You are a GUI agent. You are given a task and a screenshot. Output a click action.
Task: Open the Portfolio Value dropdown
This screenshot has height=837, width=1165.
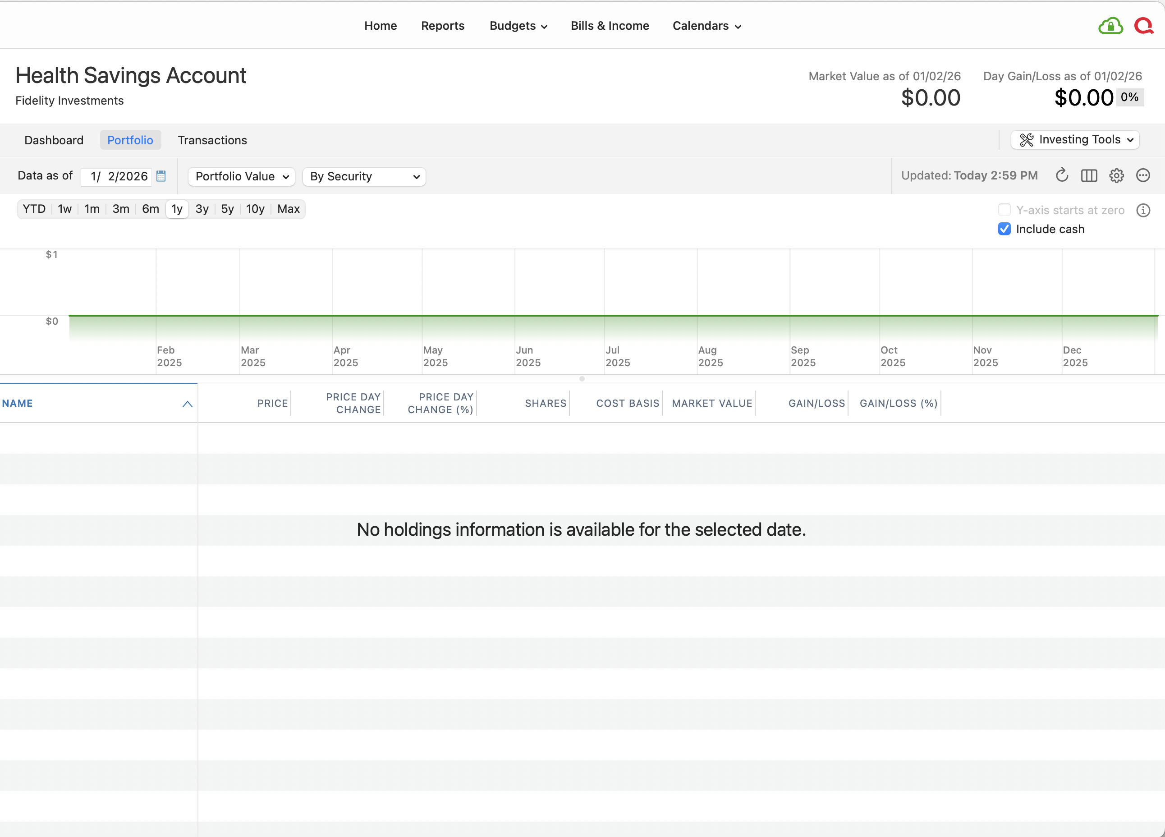click(241, 176)
